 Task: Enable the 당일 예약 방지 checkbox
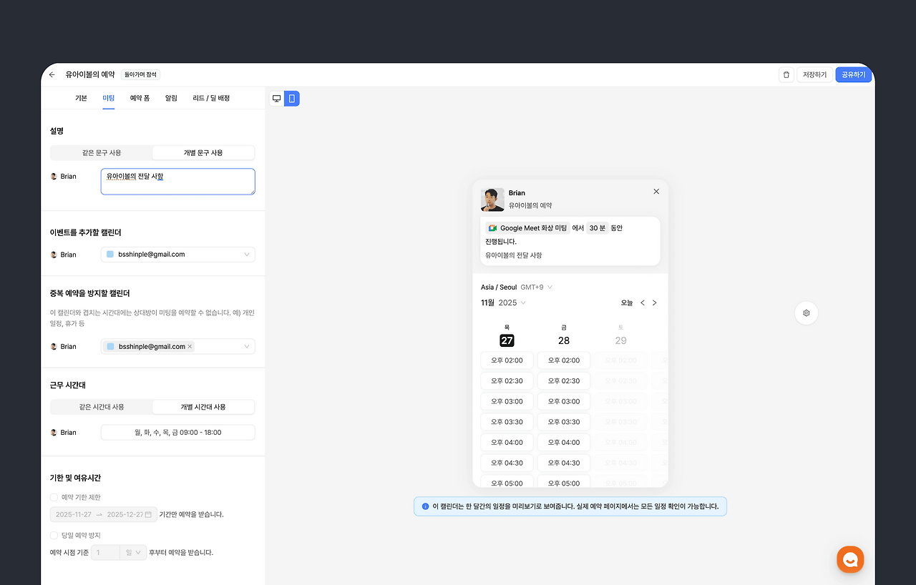click(x=54, y=535)
